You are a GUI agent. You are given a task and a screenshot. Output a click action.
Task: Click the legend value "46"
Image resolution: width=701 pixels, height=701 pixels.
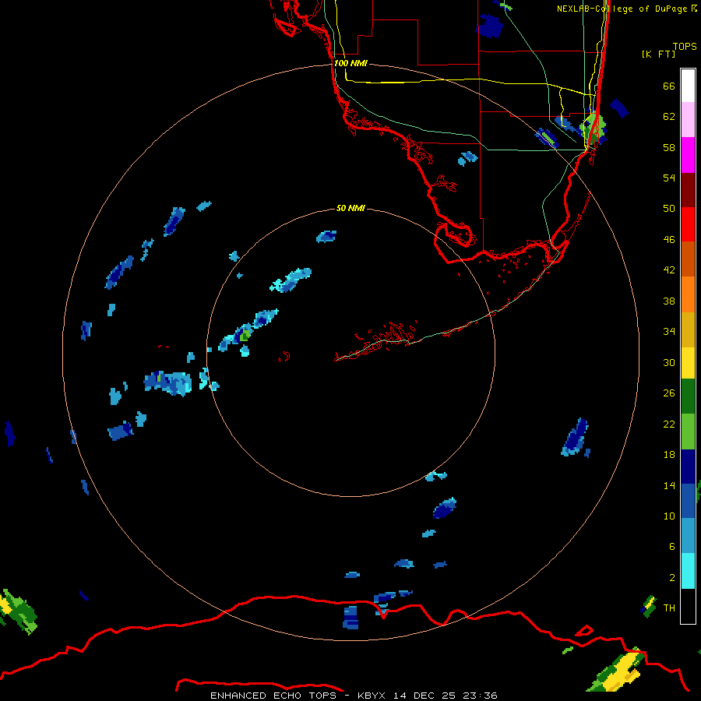pyautogui.click(x=669, y=240)
